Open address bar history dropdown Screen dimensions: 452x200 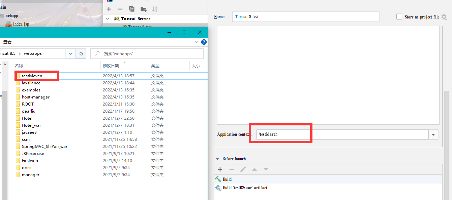70,53
